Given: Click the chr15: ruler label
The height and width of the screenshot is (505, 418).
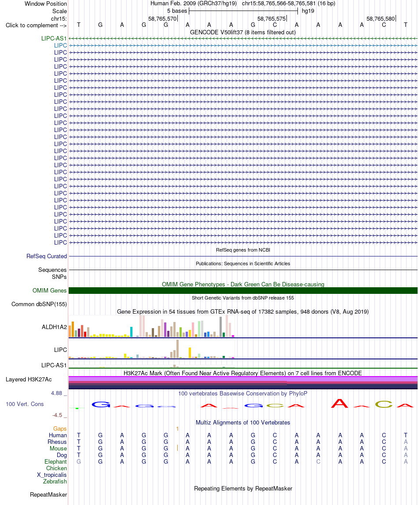Looking at the screenshot, I should [x=59, y=18].
